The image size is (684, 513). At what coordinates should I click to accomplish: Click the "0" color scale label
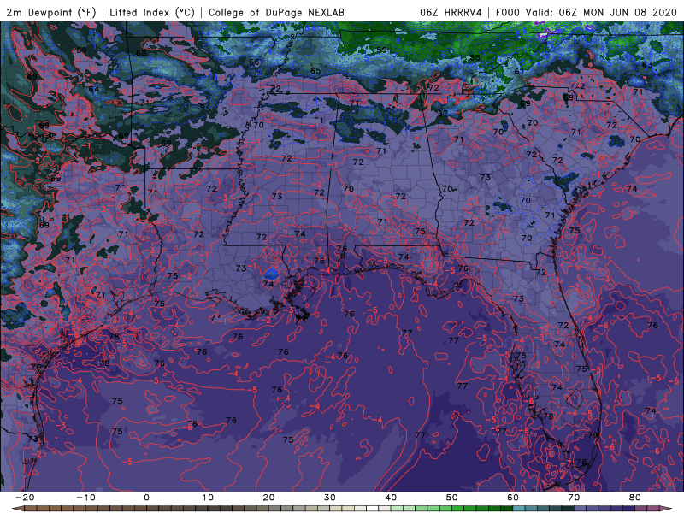point(146,498)
